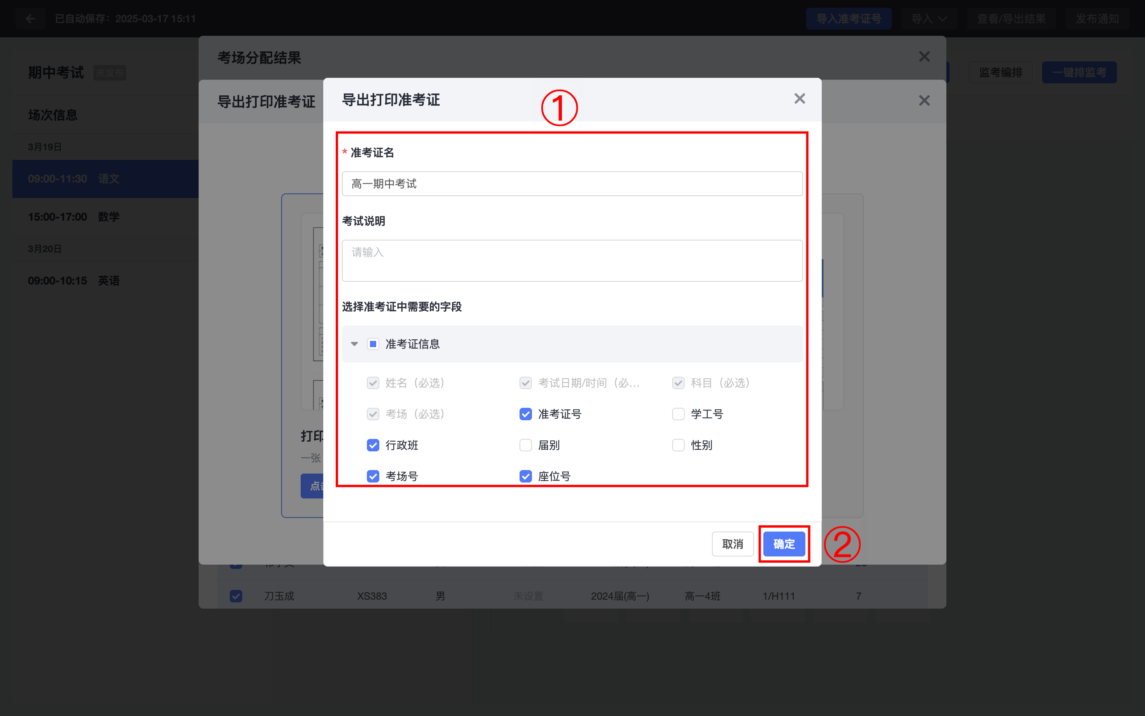Viewport: 1145px width, 716px height.
Task: Click 查看/导出结果 in top bar
Action: [1011, 19]
